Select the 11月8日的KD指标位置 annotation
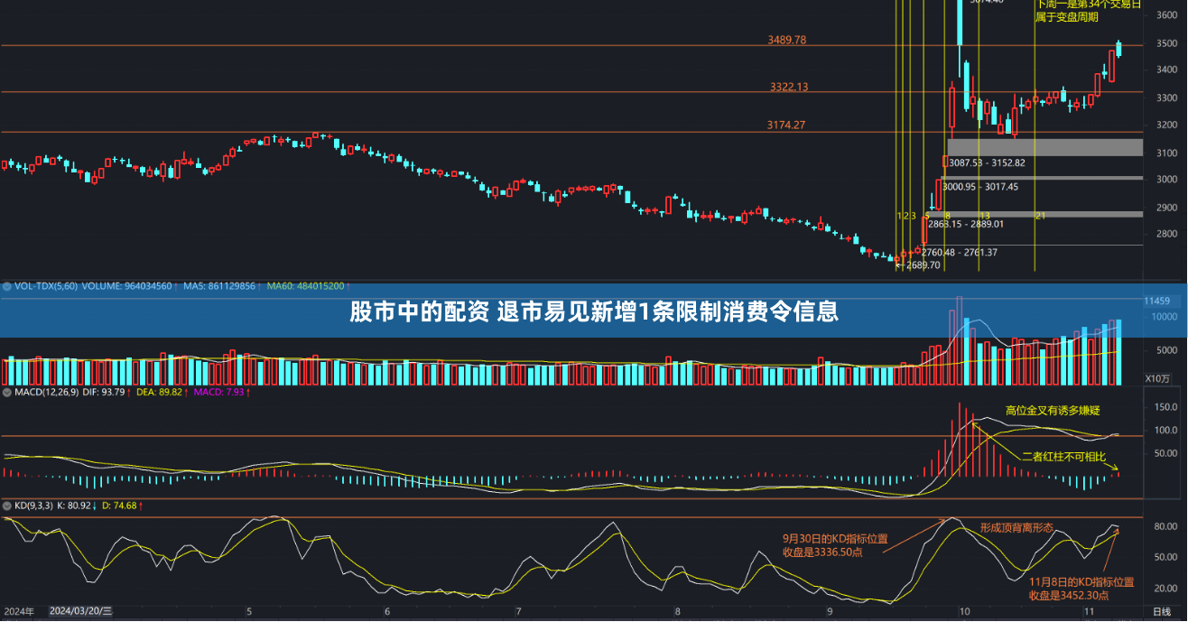1188x622 pixels. (1081, 582)
